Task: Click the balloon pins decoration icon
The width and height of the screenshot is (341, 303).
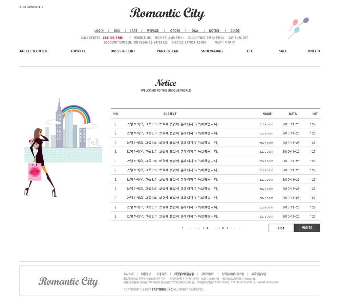Action: pos(298,27)
